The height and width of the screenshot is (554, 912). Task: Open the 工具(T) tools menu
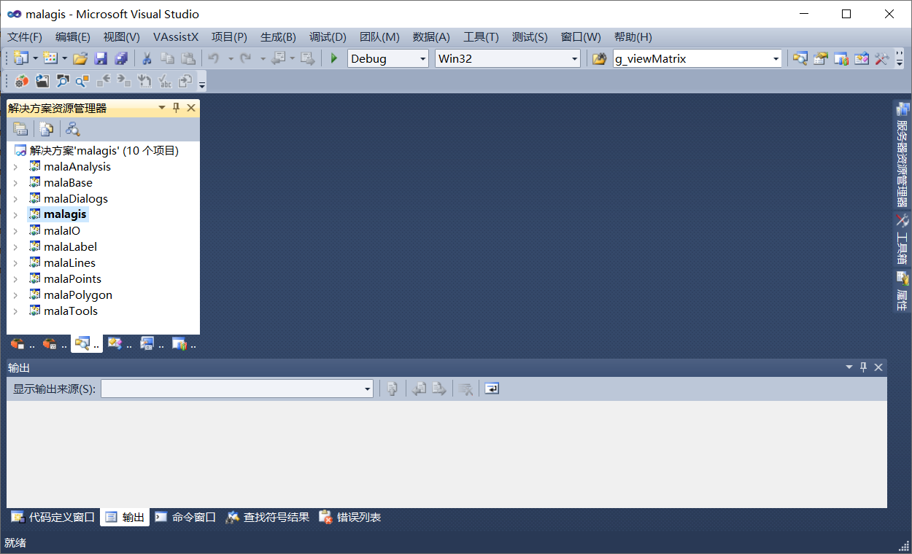tap(481, 37)
